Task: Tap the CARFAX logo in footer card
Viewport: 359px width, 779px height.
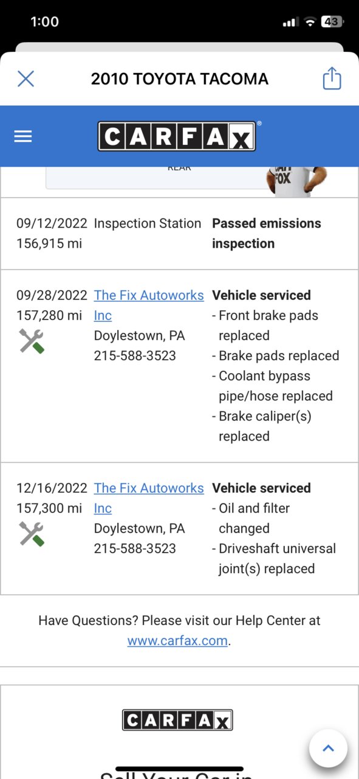Action: point(177,721)
